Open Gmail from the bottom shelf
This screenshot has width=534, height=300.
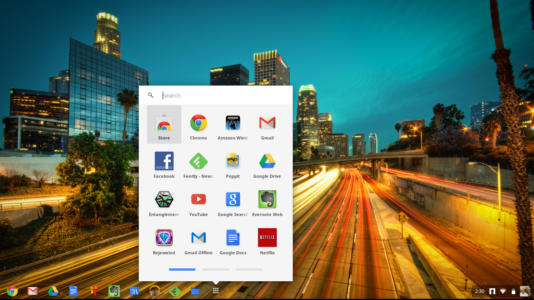click(33, 291)
